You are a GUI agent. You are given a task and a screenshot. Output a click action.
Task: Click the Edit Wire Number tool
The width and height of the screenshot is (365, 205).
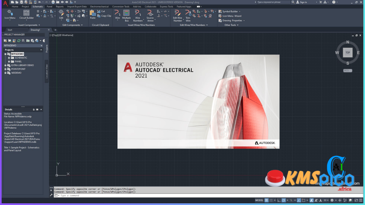point(178,16)
